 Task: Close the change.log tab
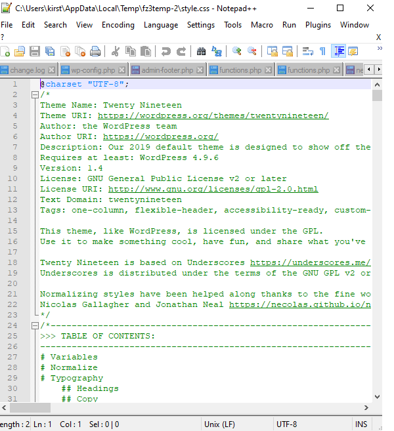pyautogui.click(x=51, y=70)
